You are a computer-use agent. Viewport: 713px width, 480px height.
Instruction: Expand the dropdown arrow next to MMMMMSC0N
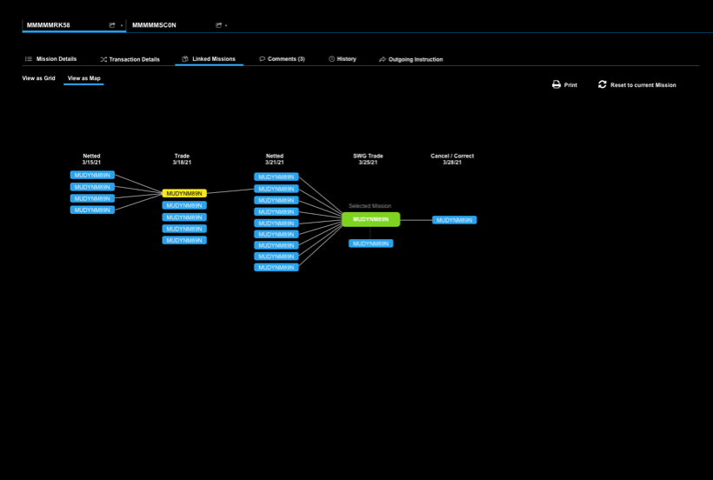[226, 25]
